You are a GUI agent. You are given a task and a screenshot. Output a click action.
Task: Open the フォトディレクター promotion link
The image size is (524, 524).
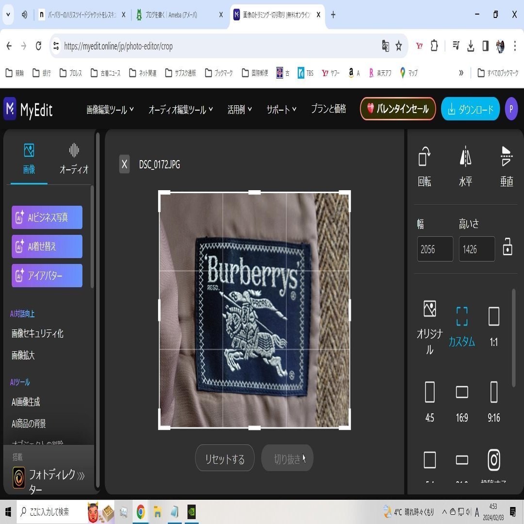tap(49, 480)
